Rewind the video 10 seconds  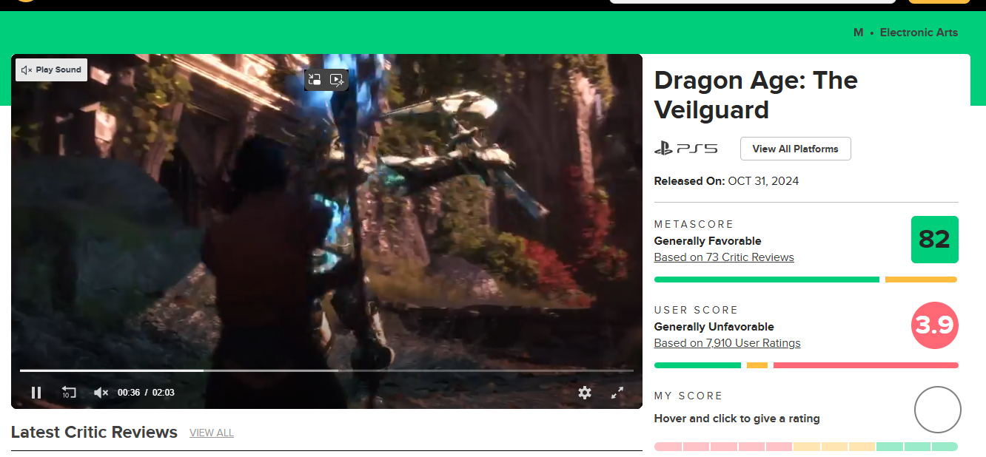point(68,393)
